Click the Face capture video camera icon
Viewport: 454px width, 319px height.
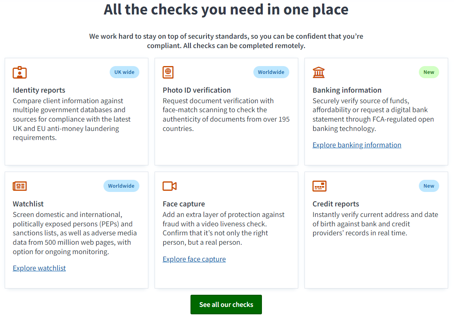169,186
